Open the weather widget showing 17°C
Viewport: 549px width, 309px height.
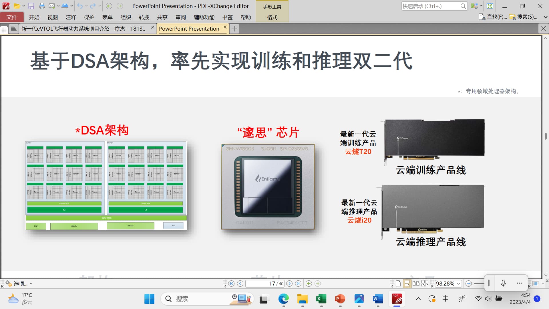[x=20, y=299]
